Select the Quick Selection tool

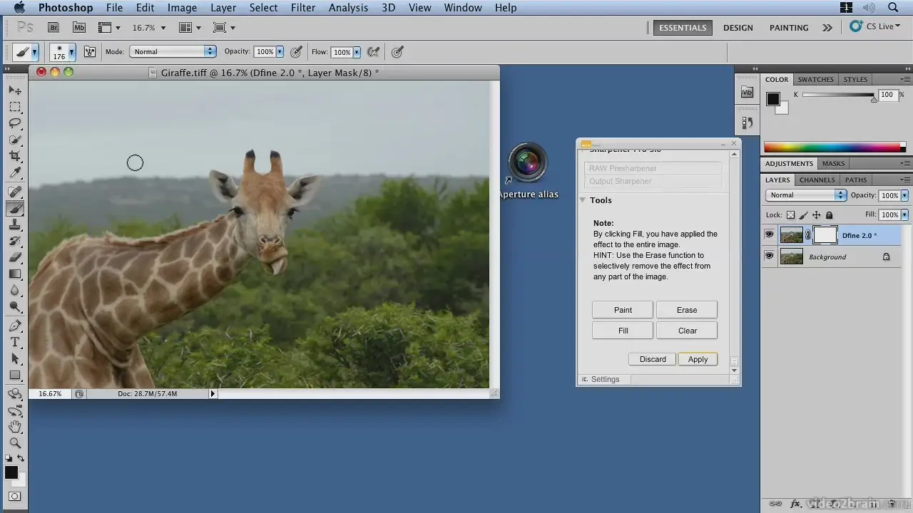click(x=15, y=140)
